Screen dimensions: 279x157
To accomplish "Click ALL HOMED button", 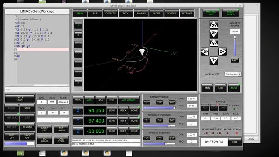I will coord(129,100).
